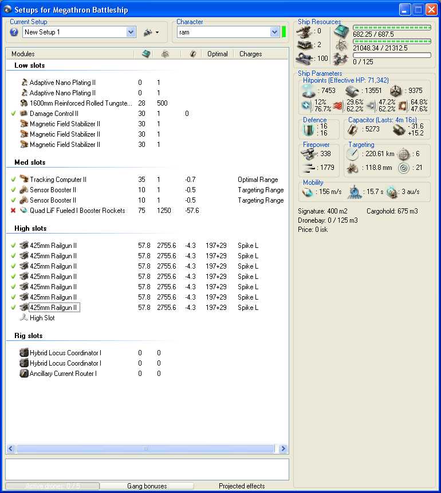Click the empty drone bandwidth bar
Screen dimensions: 441x493
[x=392, y=55]
